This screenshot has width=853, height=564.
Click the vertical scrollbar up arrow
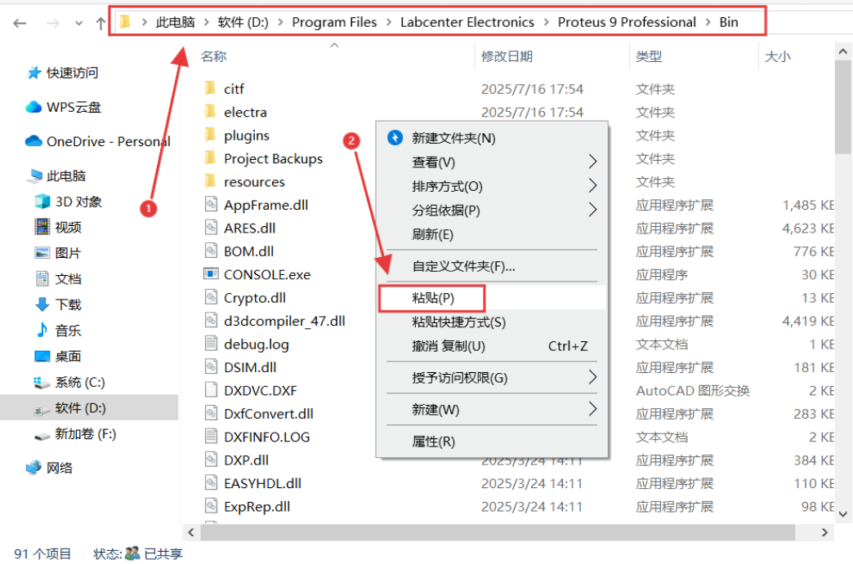(842, 51)
